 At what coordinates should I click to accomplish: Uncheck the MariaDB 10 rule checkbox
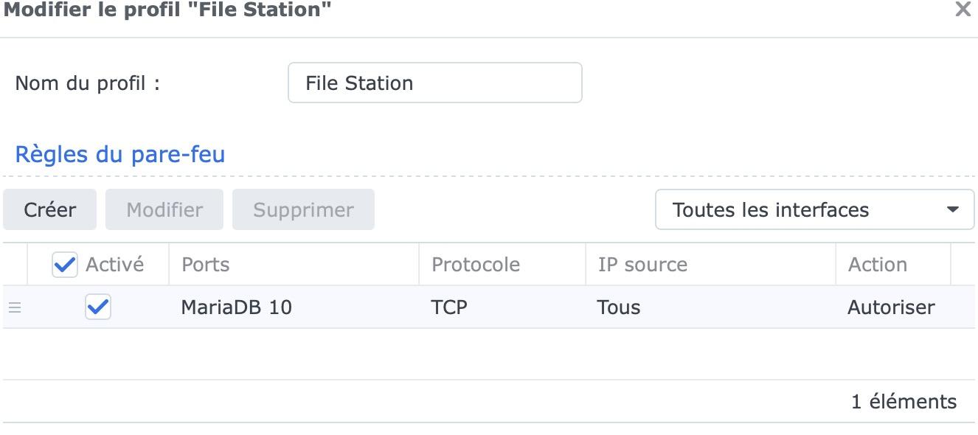[98, 307]
